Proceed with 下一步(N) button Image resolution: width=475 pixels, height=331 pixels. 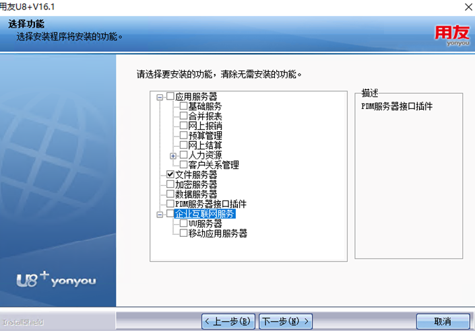[x=286, y=322]
